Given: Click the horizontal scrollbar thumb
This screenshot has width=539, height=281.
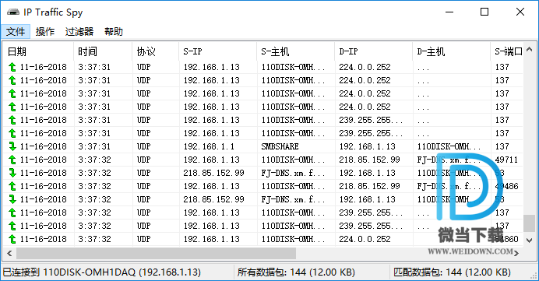Looking at the screenshot, I should [156, 254].
